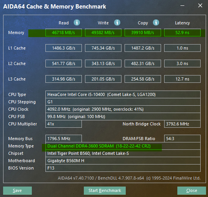Viewport: 208px width, 197px height.
Task: Select the Memory read value 46718 MB/s
Action: coord(64,33)
